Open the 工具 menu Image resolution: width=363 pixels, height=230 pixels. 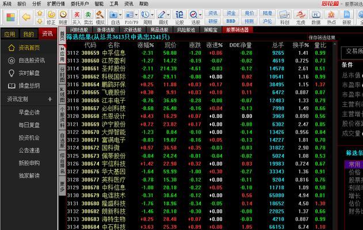(x=114, y=3)
